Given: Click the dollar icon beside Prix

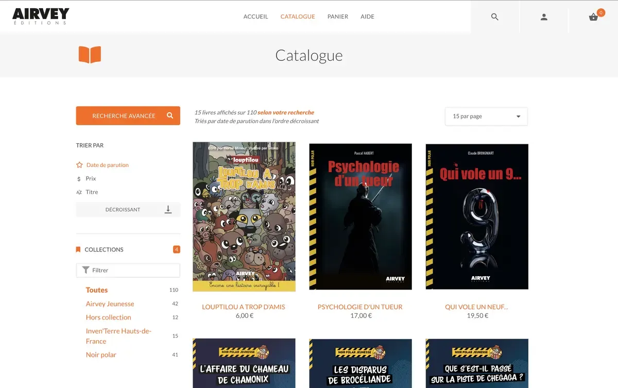Looking at the screenshot, I should click(x=78, y=178).
